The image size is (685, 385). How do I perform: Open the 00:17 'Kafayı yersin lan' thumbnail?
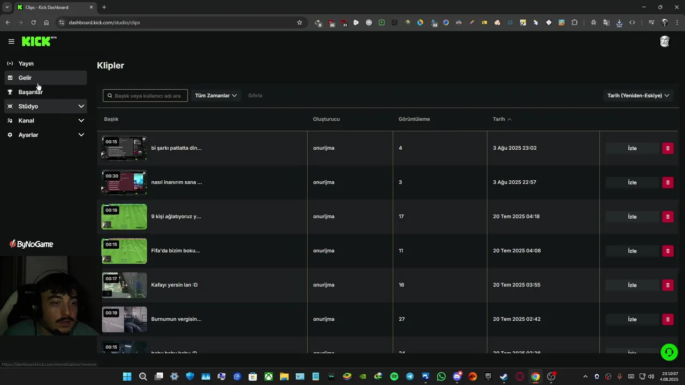124,285
